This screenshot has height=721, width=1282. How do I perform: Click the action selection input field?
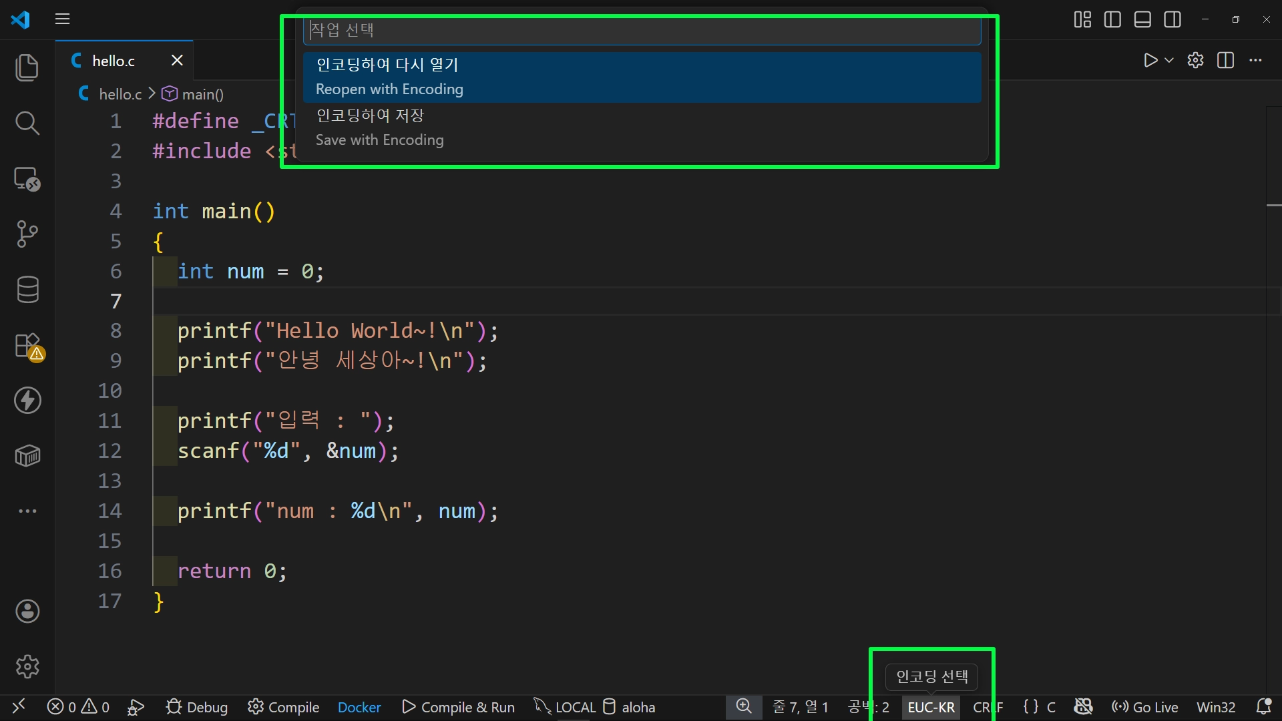[641, 30]
